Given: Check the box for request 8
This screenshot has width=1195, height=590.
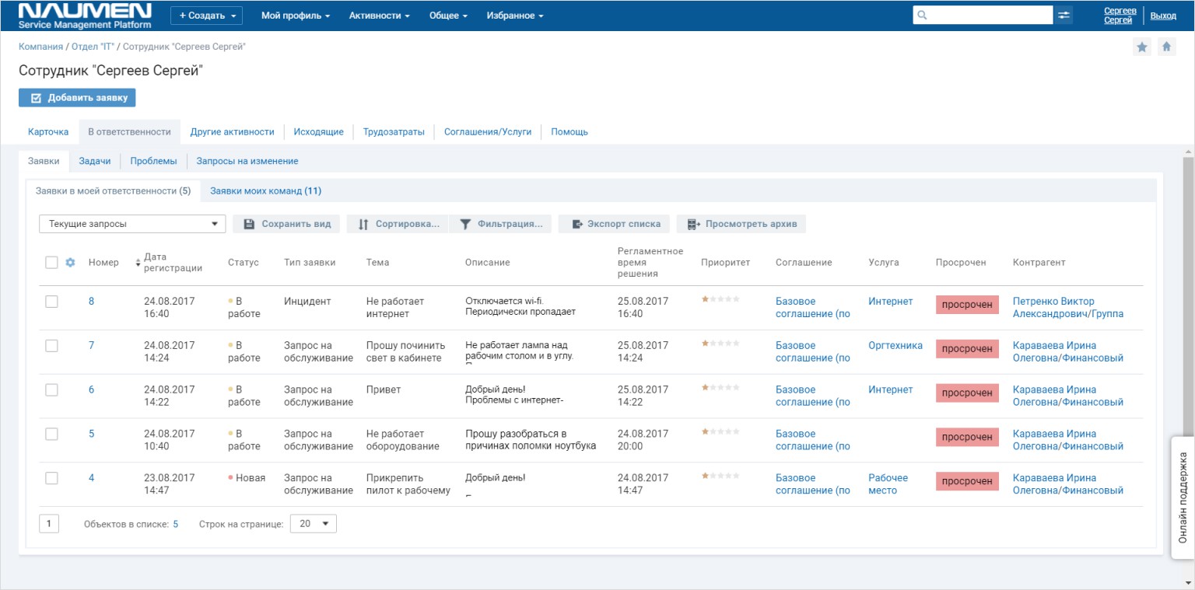Looking at the screenshot, I should click(x=51, y=302).
